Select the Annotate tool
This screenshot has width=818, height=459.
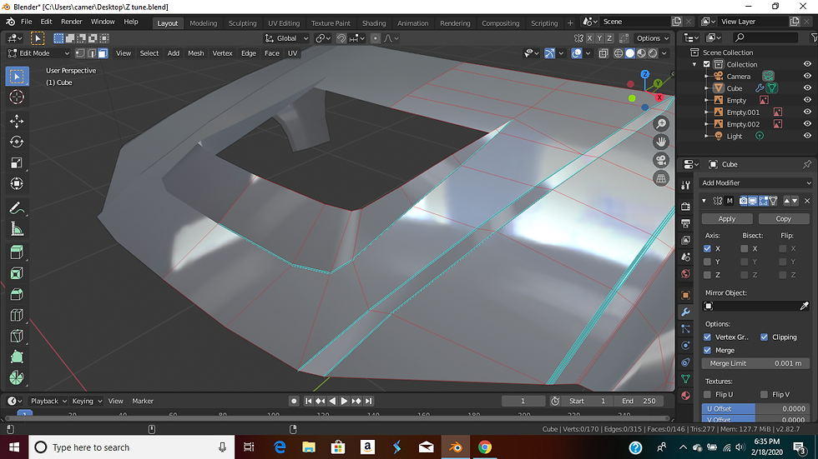tap(17, 208)
